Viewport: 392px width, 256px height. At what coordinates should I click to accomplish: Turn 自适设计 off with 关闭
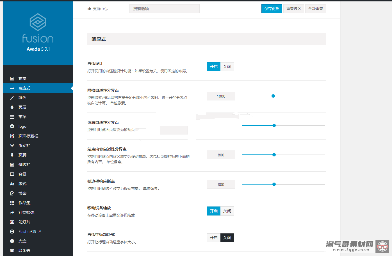[x=227, y=67]
